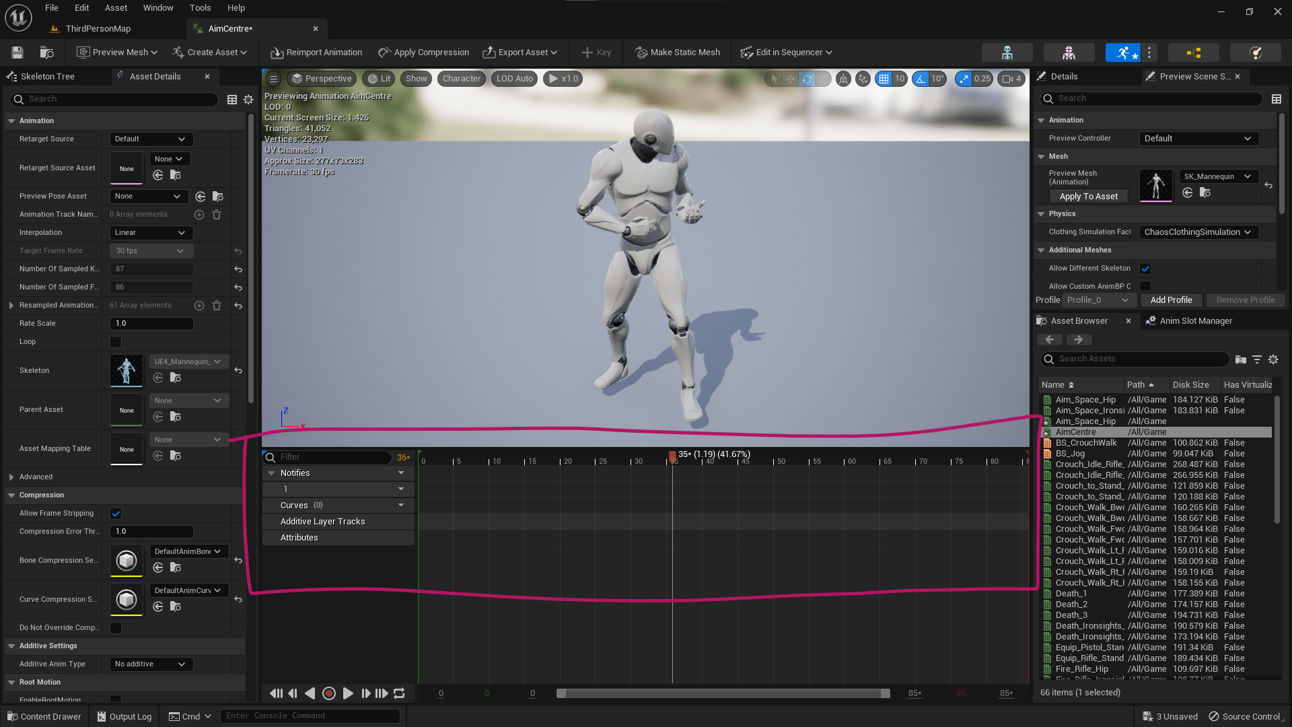Open the Window menu
Image resolution: width=1292 pixels, height=727 pixels.
point(158,7)
